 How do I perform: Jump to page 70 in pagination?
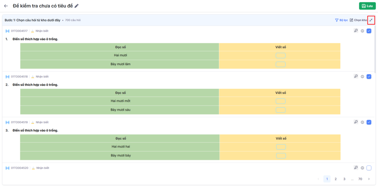[360, 179]
